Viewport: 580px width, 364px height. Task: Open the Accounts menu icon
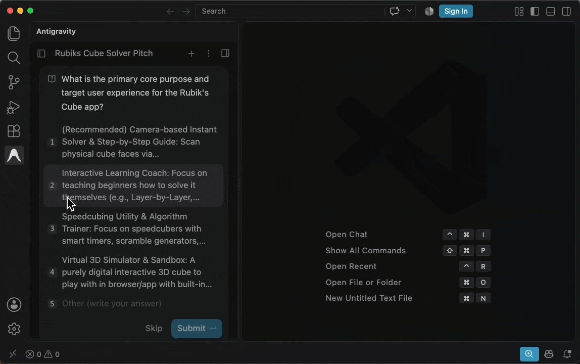click(14, 305)
